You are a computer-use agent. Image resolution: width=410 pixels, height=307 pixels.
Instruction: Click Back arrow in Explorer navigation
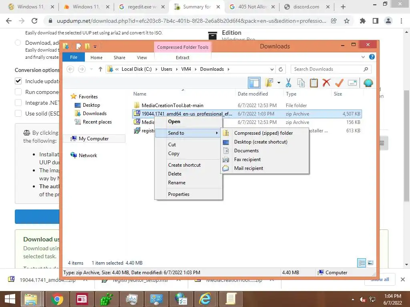[x=70, y=69]
